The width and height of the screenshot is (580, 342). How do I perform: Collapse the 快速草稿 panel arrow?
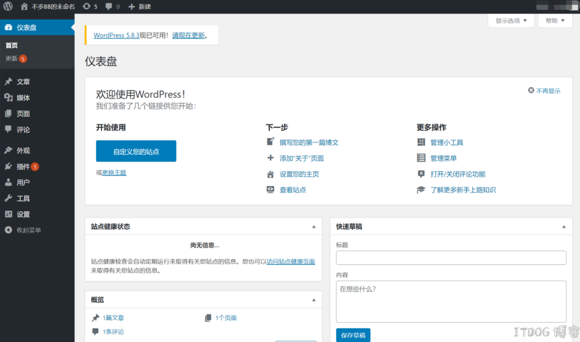pos(564,227)
